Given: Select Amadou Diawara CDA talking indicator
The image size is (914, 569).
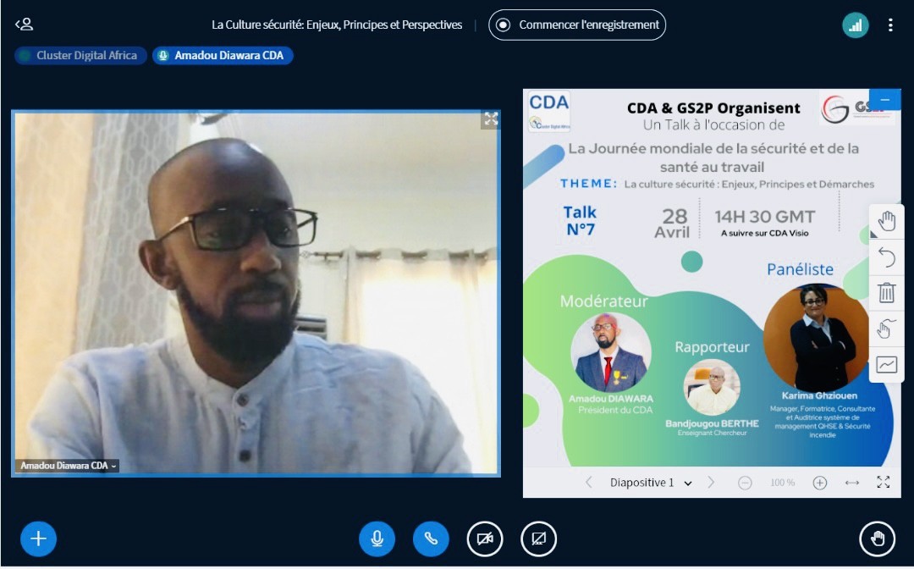Looking at the screenshot, I should (x=223, y=55).
